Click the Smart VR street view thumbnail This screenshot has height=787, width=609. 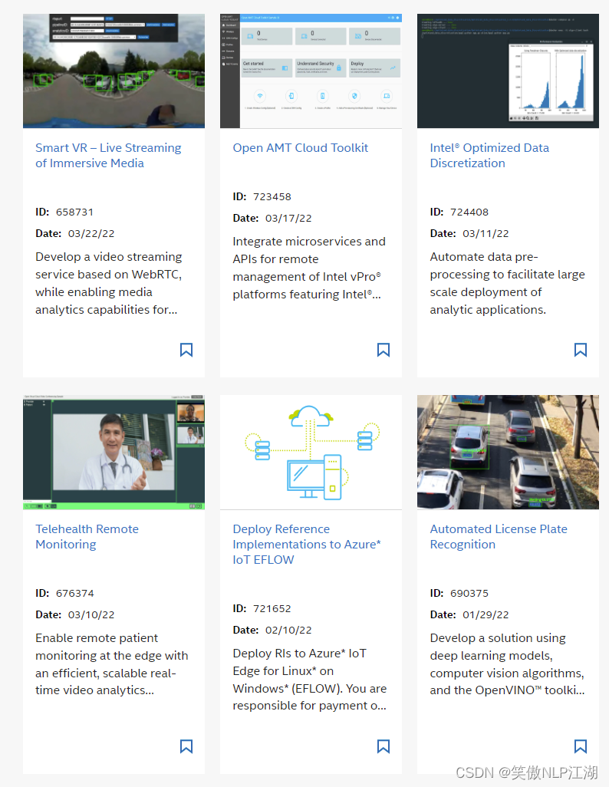(x=114, y=71)
